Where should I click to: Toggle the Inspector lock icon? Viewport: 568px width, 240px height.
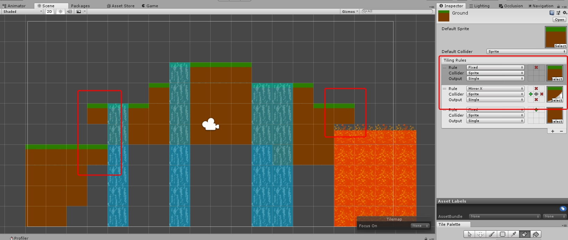click(x=558, y=6)
